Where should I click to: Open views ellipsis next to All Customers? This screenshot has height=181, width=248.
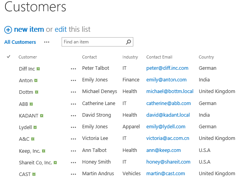pos(46,42)
